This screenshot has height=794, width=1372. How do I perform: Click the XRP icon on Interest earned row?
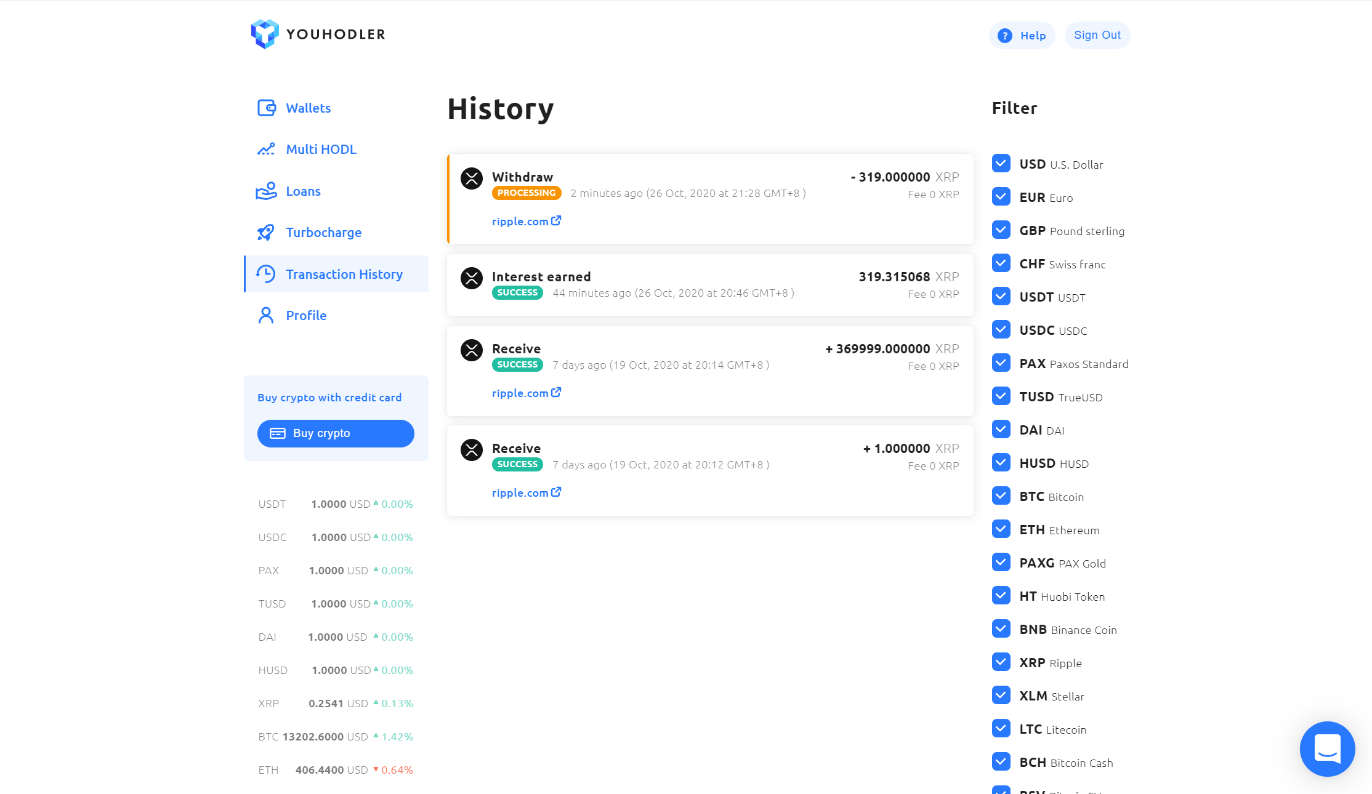click(x=472, y=278)
